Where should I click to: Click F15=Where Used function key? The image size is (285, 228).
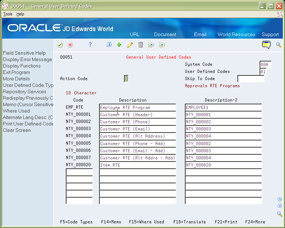(147, 222)
